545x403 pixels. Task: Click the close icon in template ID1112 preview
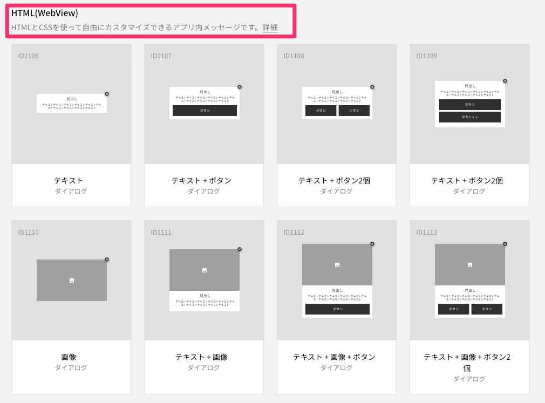point(372,244)
